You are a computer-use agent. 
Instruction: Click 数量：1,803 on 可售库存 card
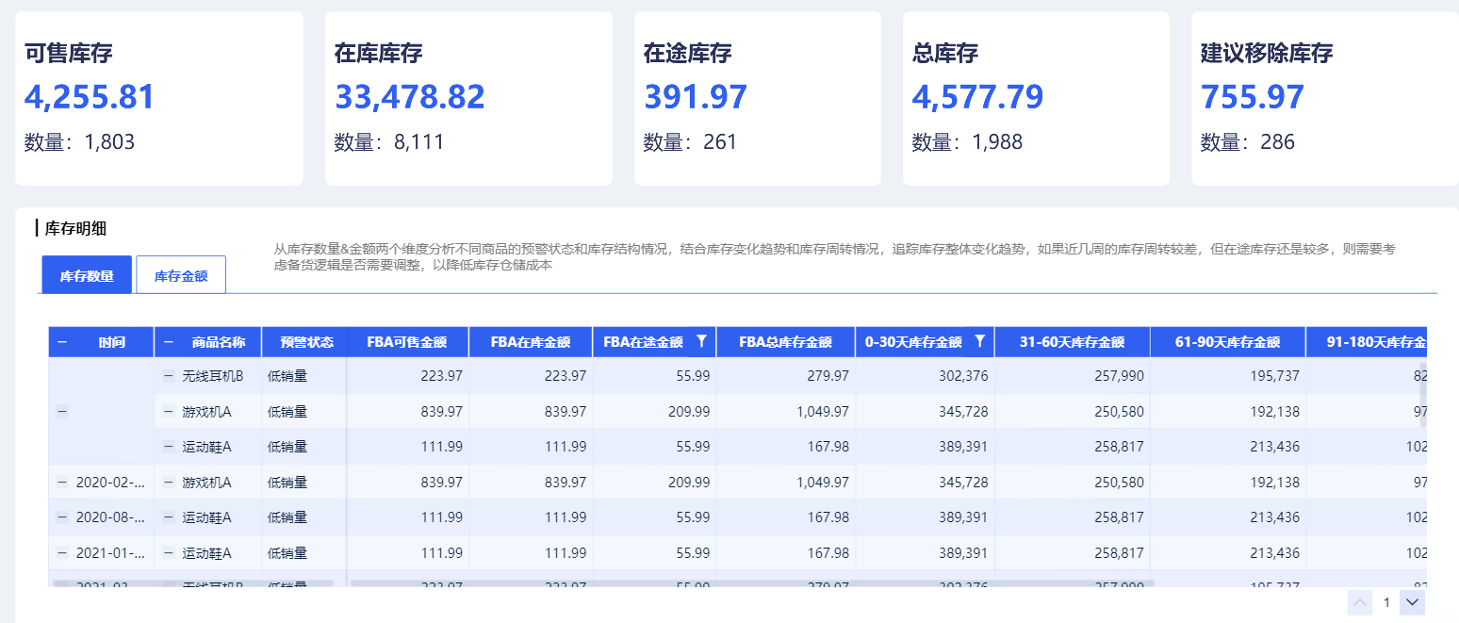pos(79,142)
